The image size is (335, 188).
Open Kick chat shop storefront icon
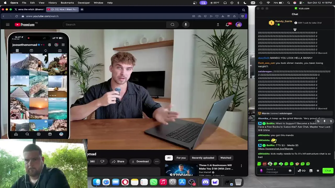click(x=311, y=171)
